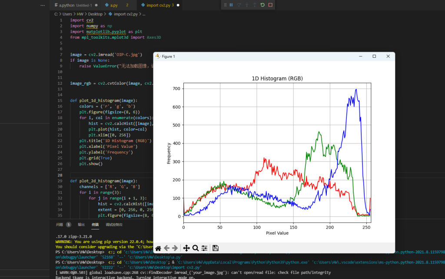Activate the Pan tool in Figure 1
This screenshot has width=445, height=279.
(186, 248)
